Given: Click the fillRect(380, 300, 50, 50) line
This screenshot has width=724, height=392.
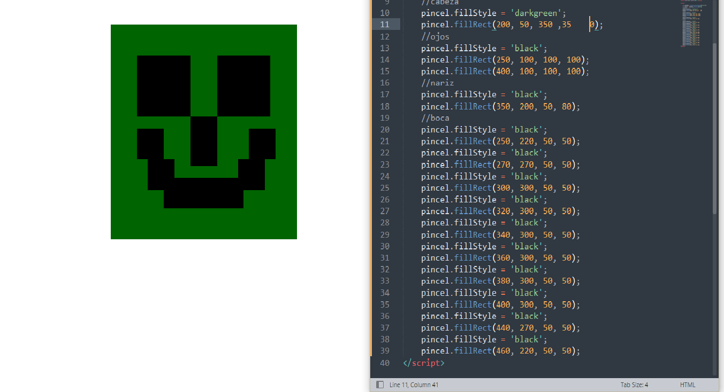Looking at the screenshot, I should click(500, 281).
